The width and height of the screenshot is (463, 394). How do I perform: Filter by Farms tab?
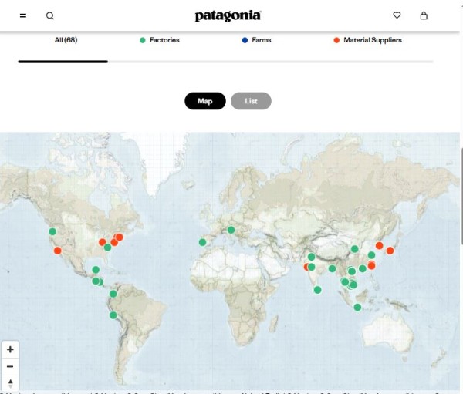[256, 40]
